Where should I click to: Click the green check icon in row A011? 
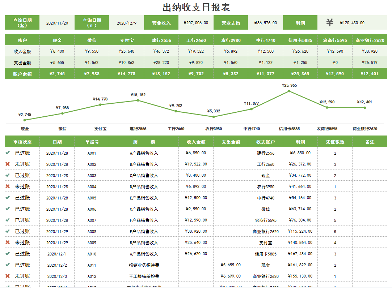coord(8,265)
